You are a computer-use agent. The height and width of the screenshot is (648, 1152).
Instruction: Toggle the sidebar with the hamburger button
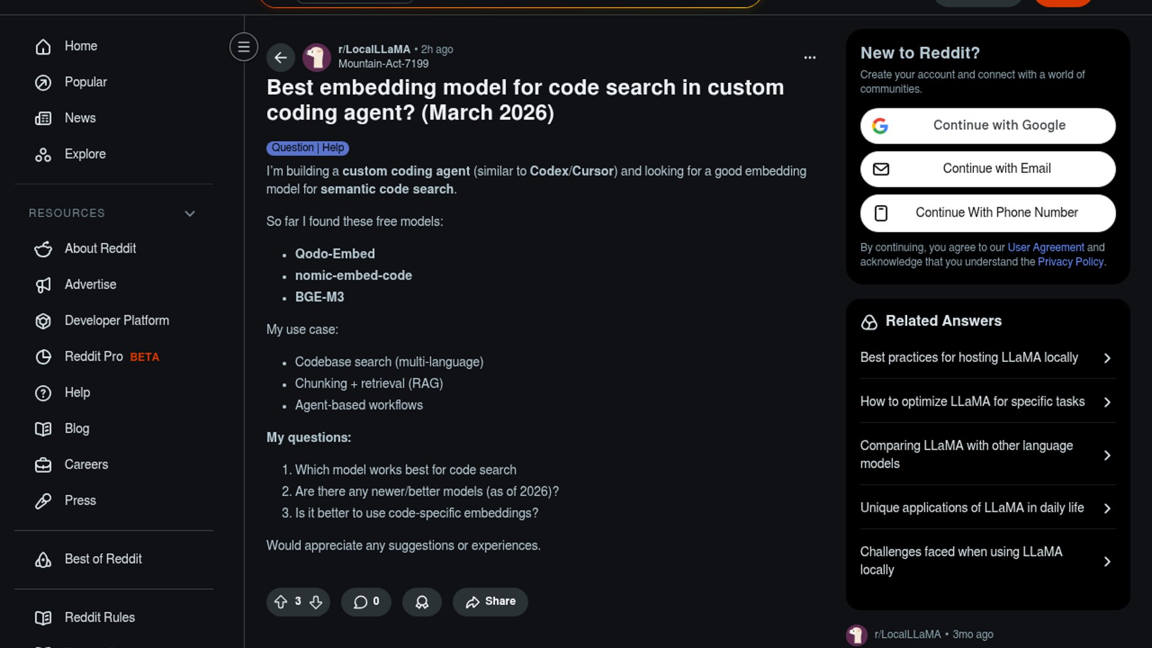244,47
